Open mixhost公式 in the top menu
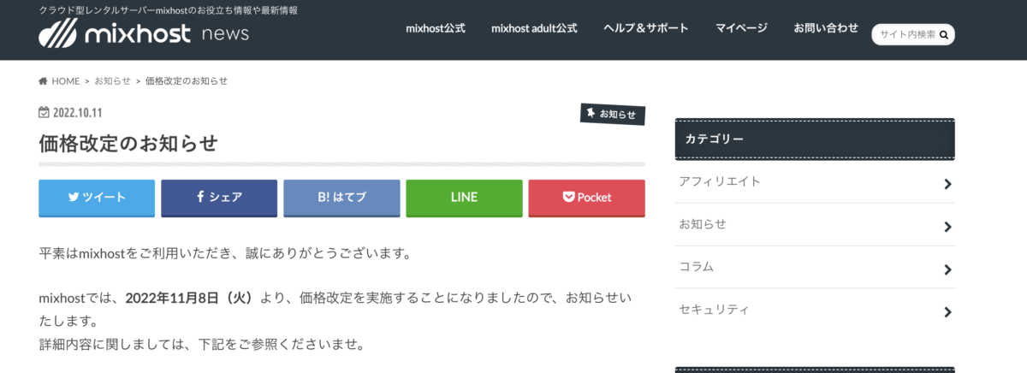Image resolution: width=1027 pixels, height=373 pixels. [436, 28]
